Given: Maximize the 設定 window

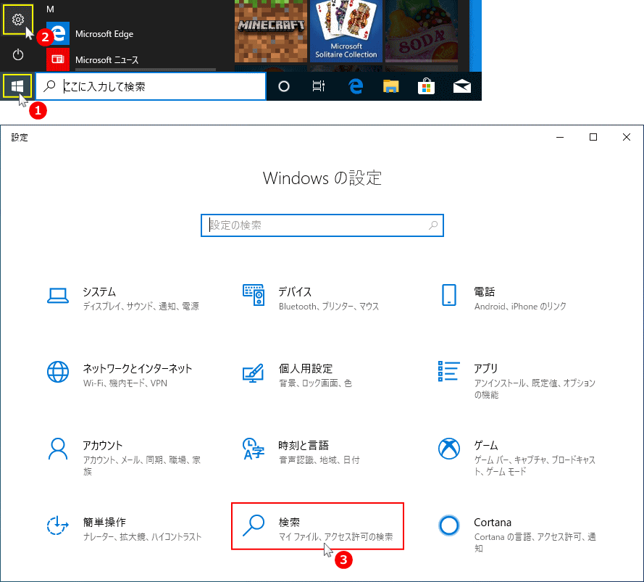Looking at the screenshot, I should 593,137.
